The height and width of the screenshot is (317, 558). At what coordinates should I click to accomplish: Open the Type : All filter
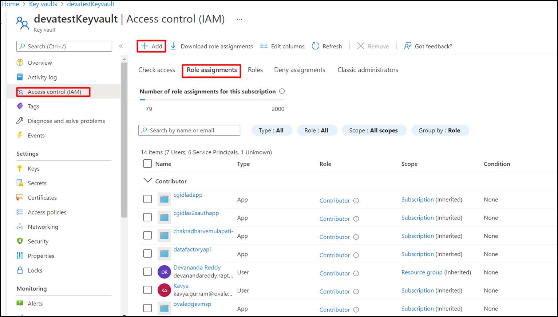(272, 131)
